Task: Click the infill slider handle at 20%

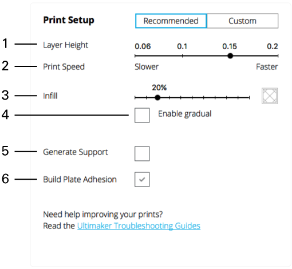Action: click(x=157, y=98)
